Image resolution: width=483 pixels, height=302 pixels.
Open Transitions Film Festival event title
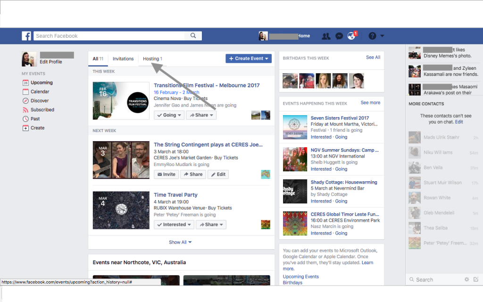207,85
